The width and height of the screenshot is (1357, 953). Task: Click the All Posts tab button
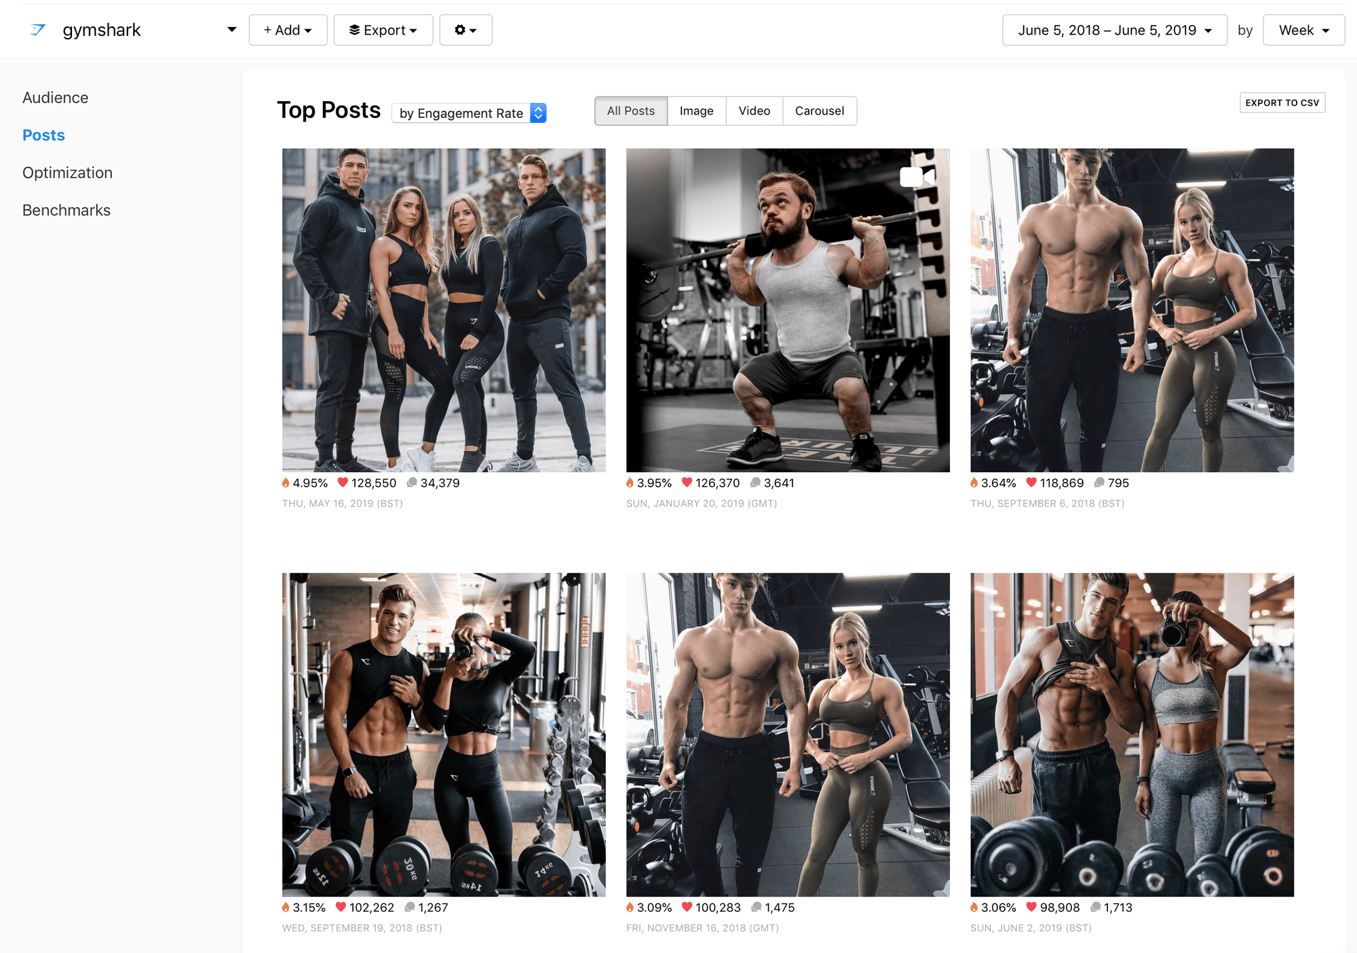630,111
